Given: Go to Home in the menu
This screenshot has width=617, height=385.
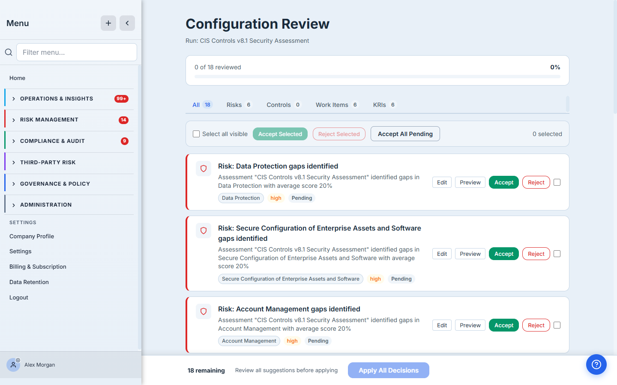Looking at the screenshot, I should click(x=17, y=78).
